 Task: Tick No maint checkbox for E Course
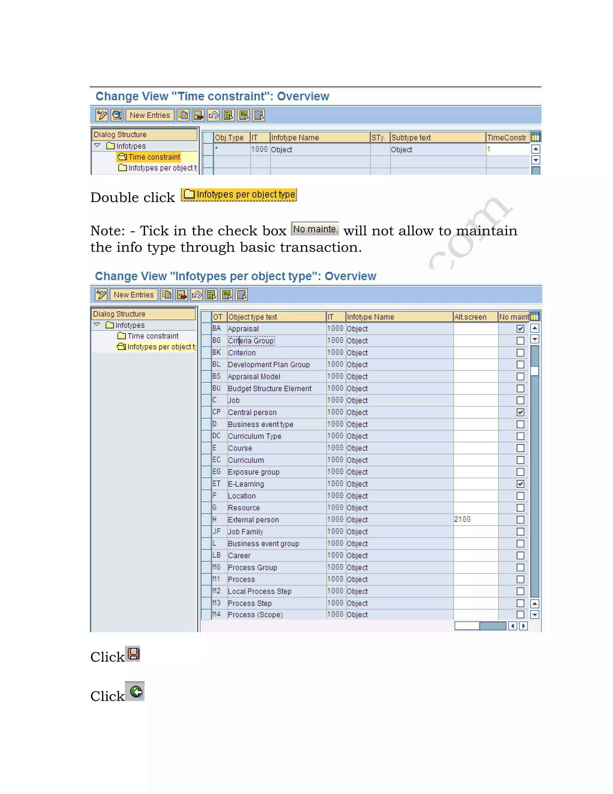point(521,448)
